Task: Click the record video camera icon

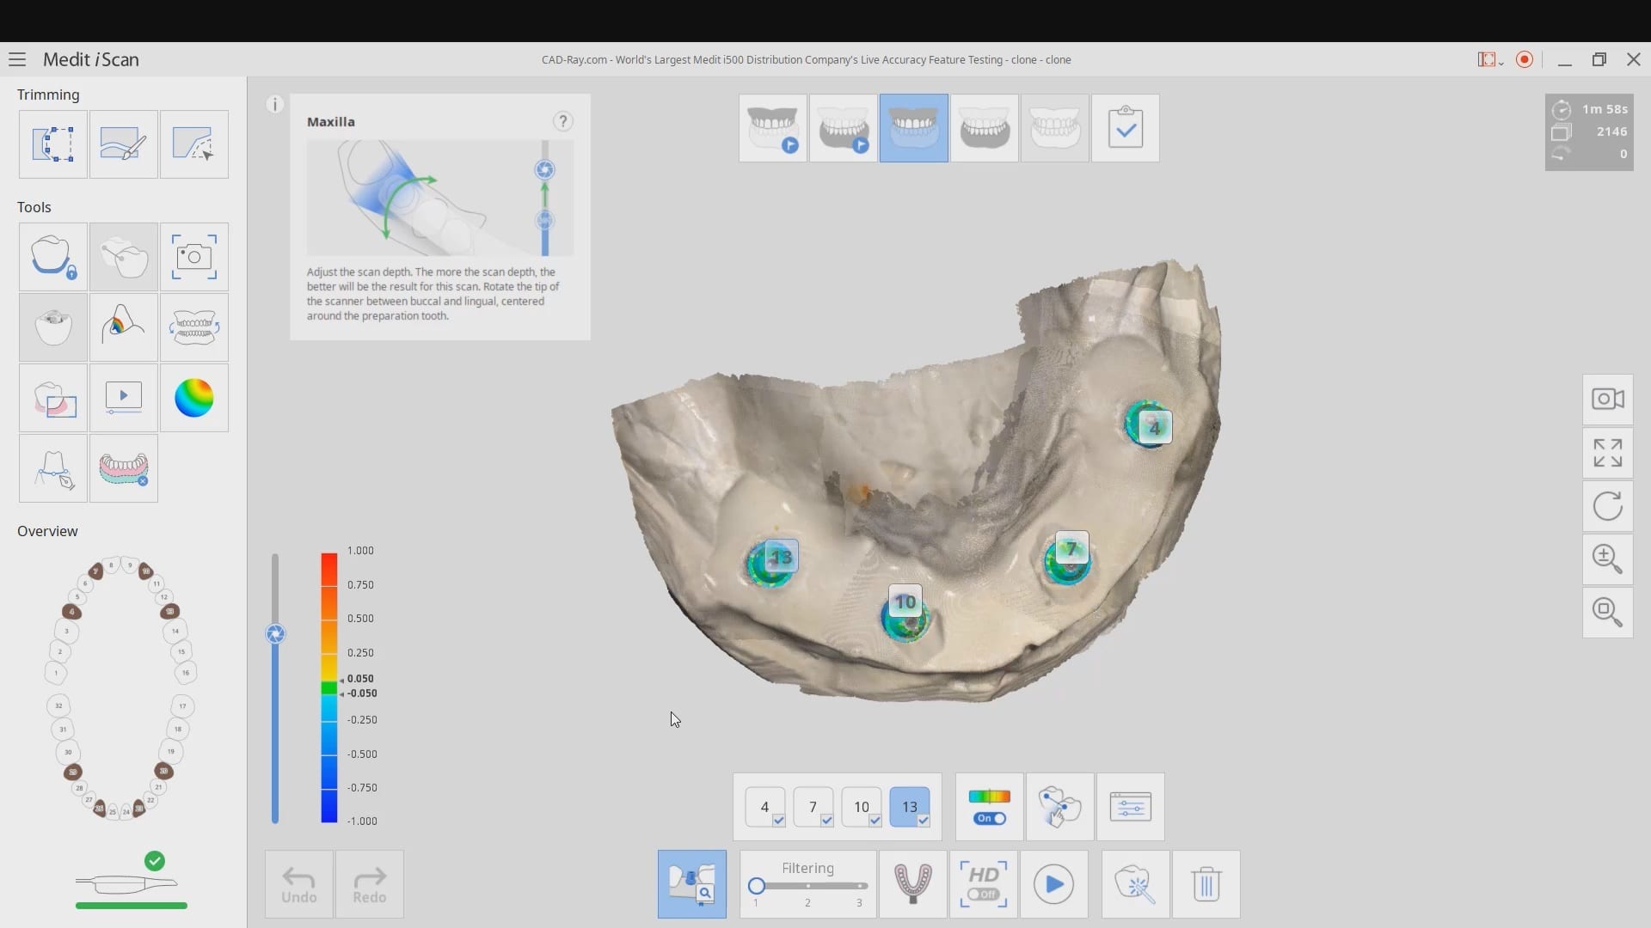Action: tap(1607, 400)
